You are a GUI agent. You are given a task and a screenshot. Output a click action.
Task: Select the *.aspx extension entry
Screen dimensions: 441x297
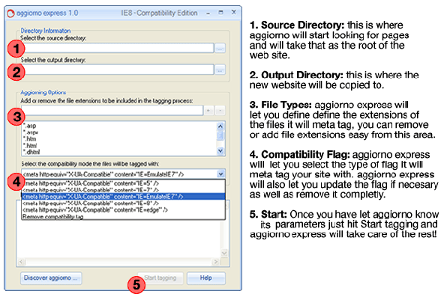click(x=31, y=132)
